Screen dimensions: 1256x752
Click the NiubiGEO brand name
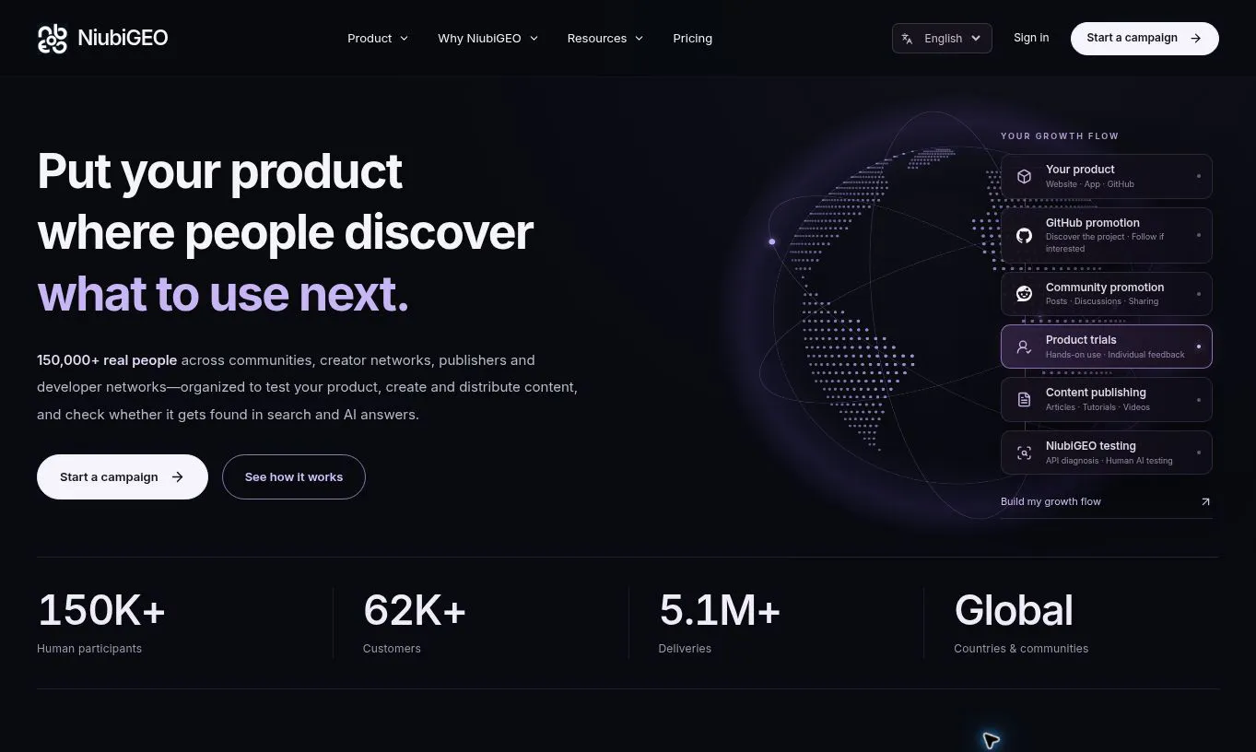123,39
